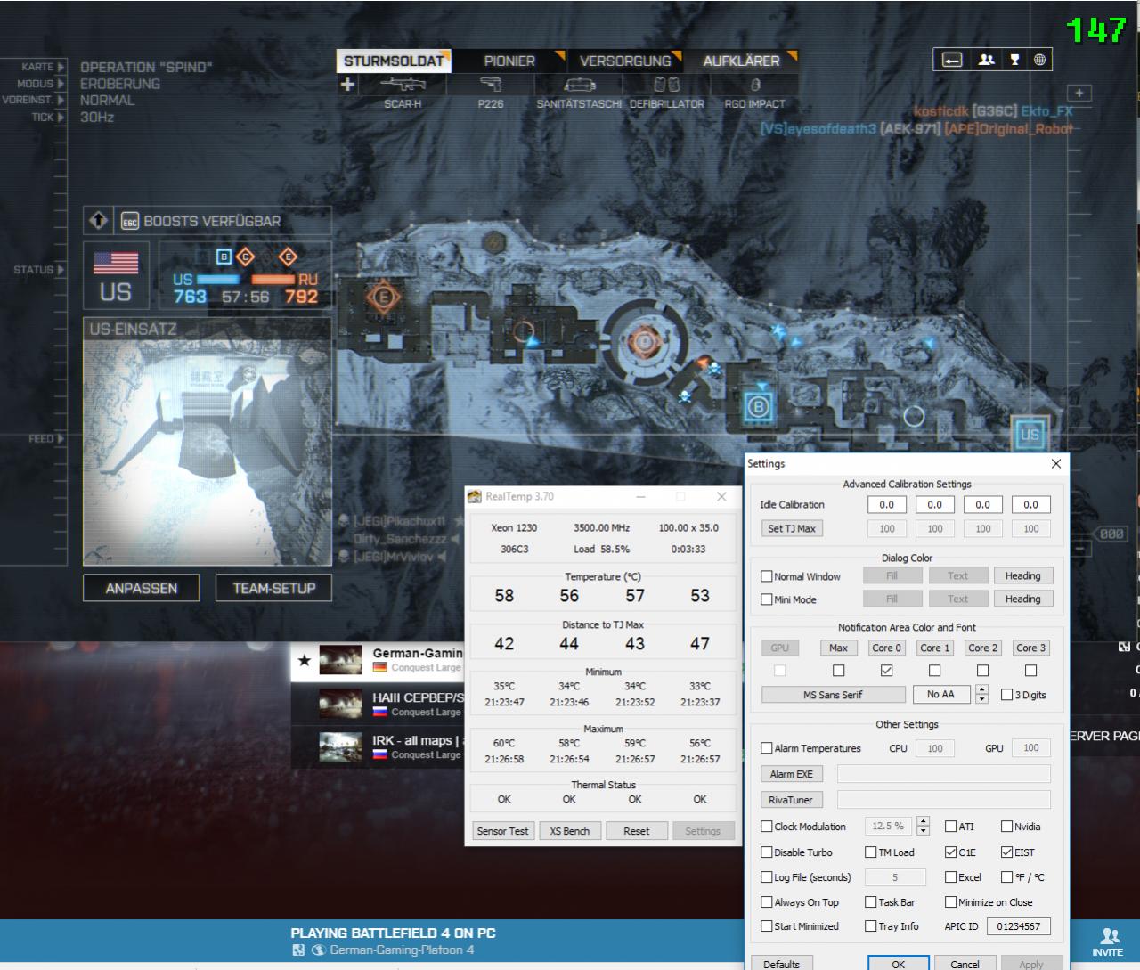Screen dimensions: 1140x970
Task: Open the trophy scoreboard icon
Action: click(x=1014, y=60)
